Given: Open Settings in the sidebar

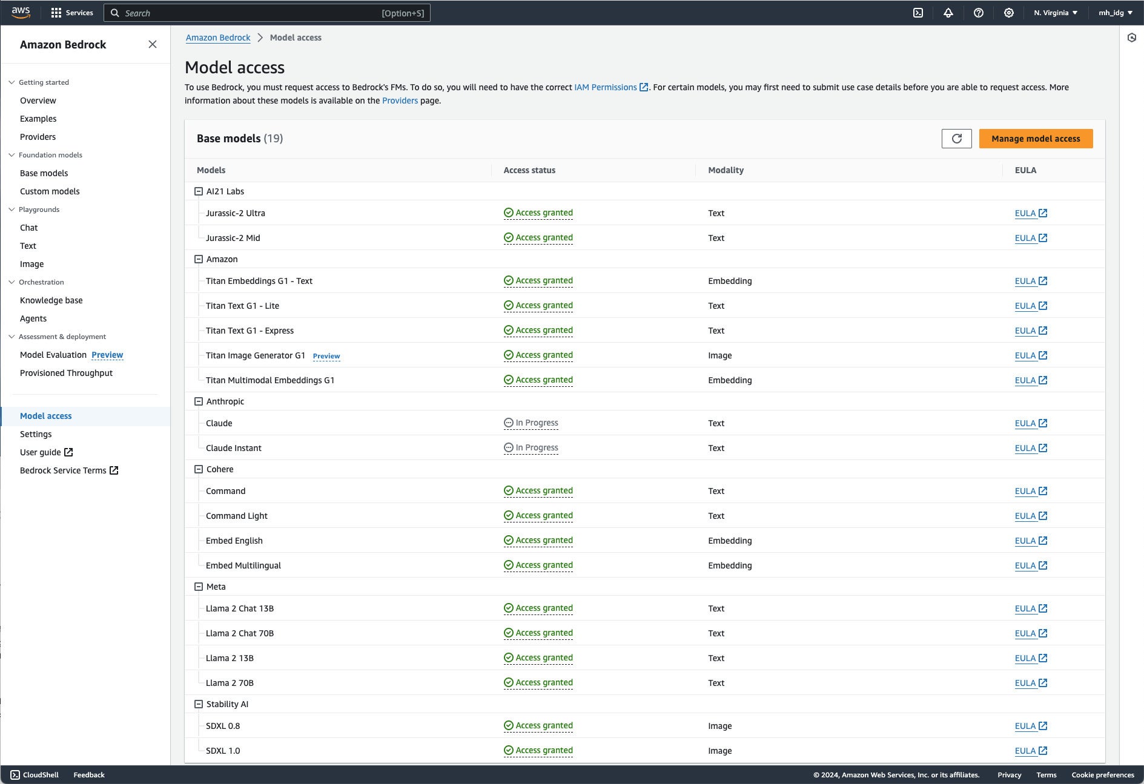Looking at the screenshot, I should (x=36, y=434).
